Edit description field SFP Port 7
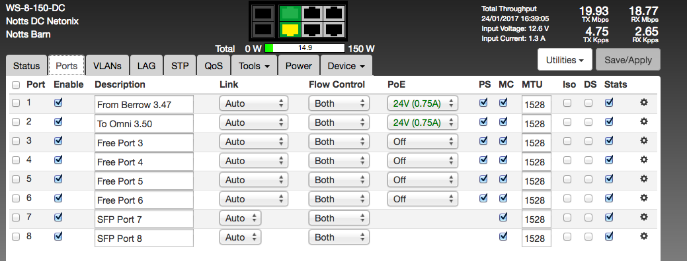 point(143,219)
